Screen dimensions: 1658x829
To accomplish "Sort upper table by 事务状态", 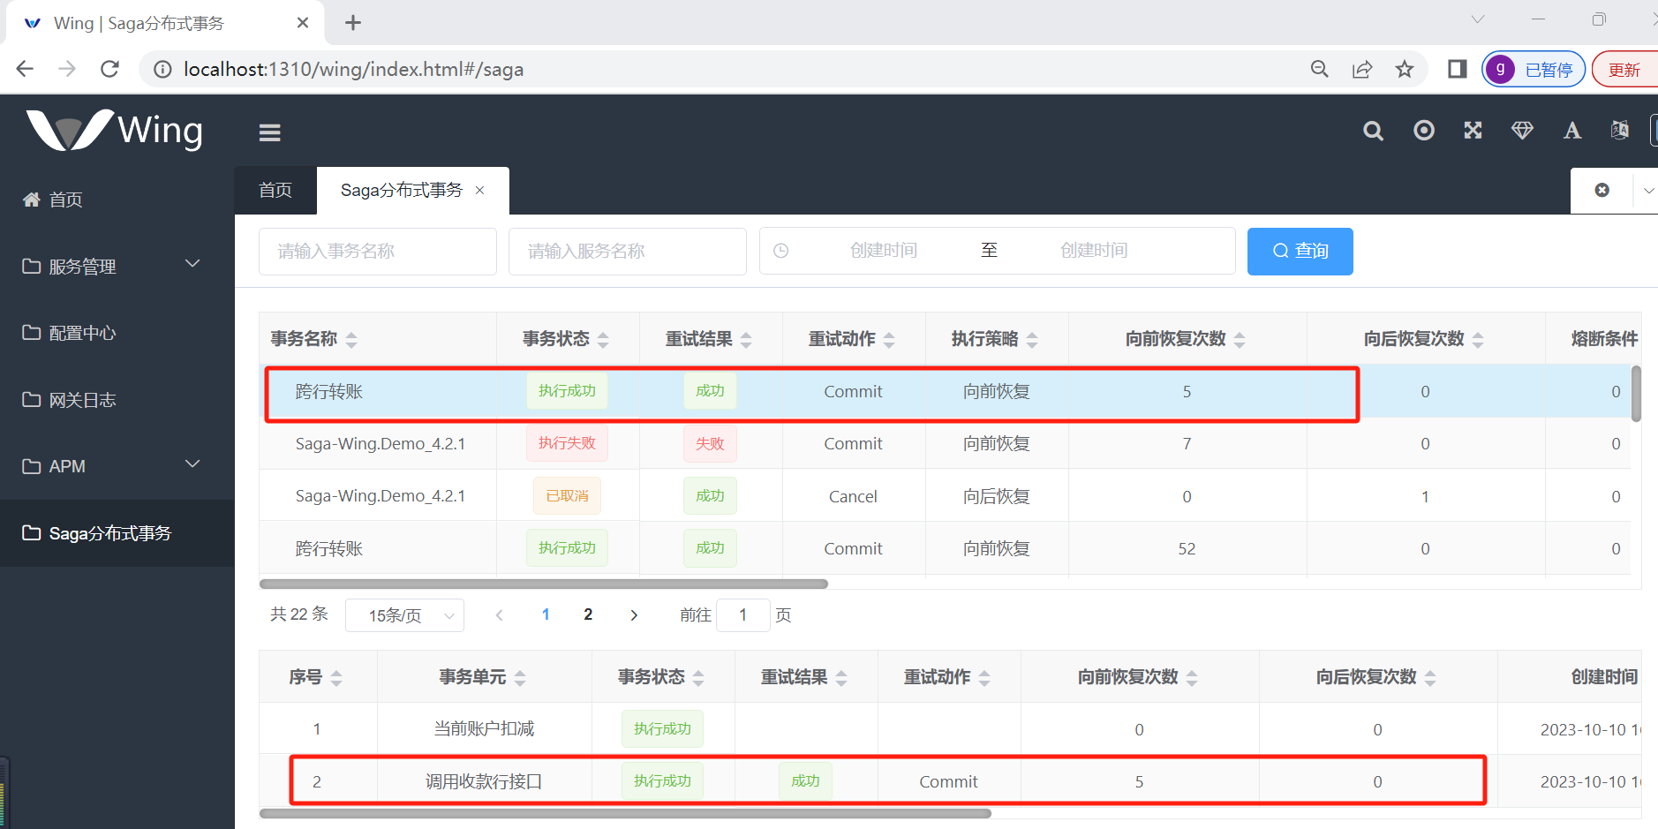I will 603,340.
